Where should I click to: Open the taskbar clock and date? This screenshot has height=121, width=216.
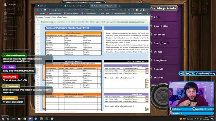pyautogui.click(x=206, y=119)
